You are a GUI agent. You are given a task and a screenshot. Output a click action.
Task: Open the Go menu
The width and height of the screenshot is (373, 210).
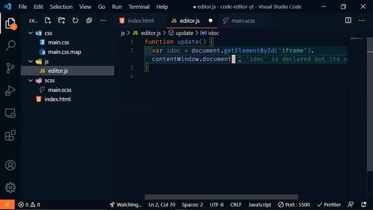coord(101,6)
